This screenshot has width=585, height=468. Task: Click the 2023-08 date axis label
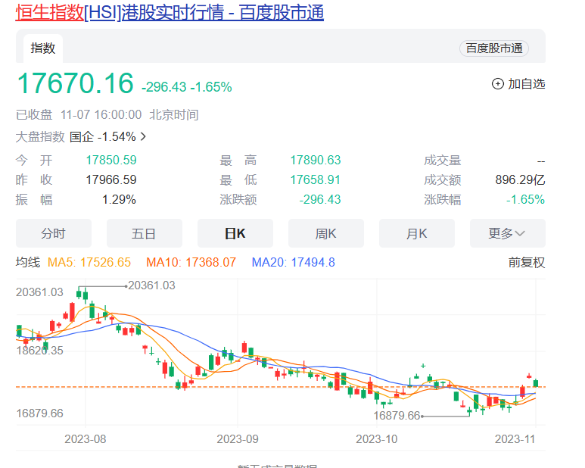tap(85, 439)
